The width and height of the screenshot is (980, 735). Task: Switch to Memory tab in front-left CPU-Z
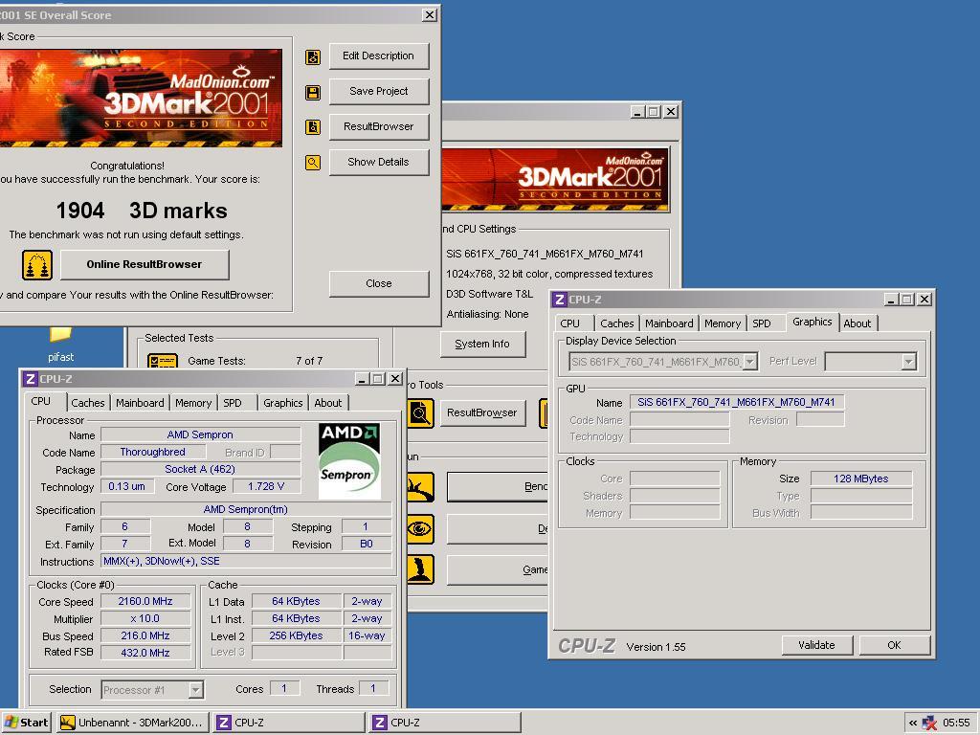click(193, 403)
